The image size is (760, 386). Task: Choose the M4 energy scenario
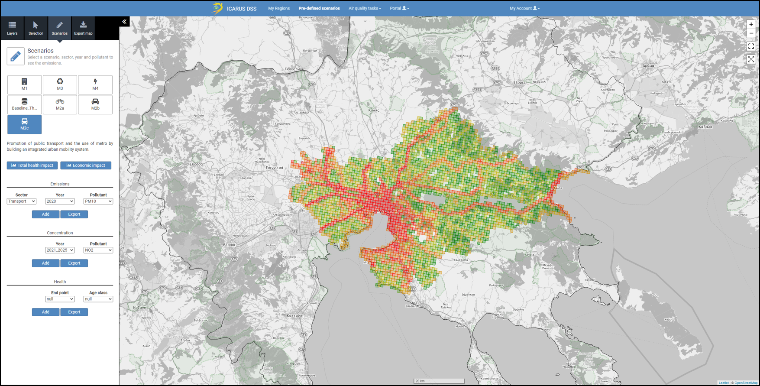coord(95,84)
